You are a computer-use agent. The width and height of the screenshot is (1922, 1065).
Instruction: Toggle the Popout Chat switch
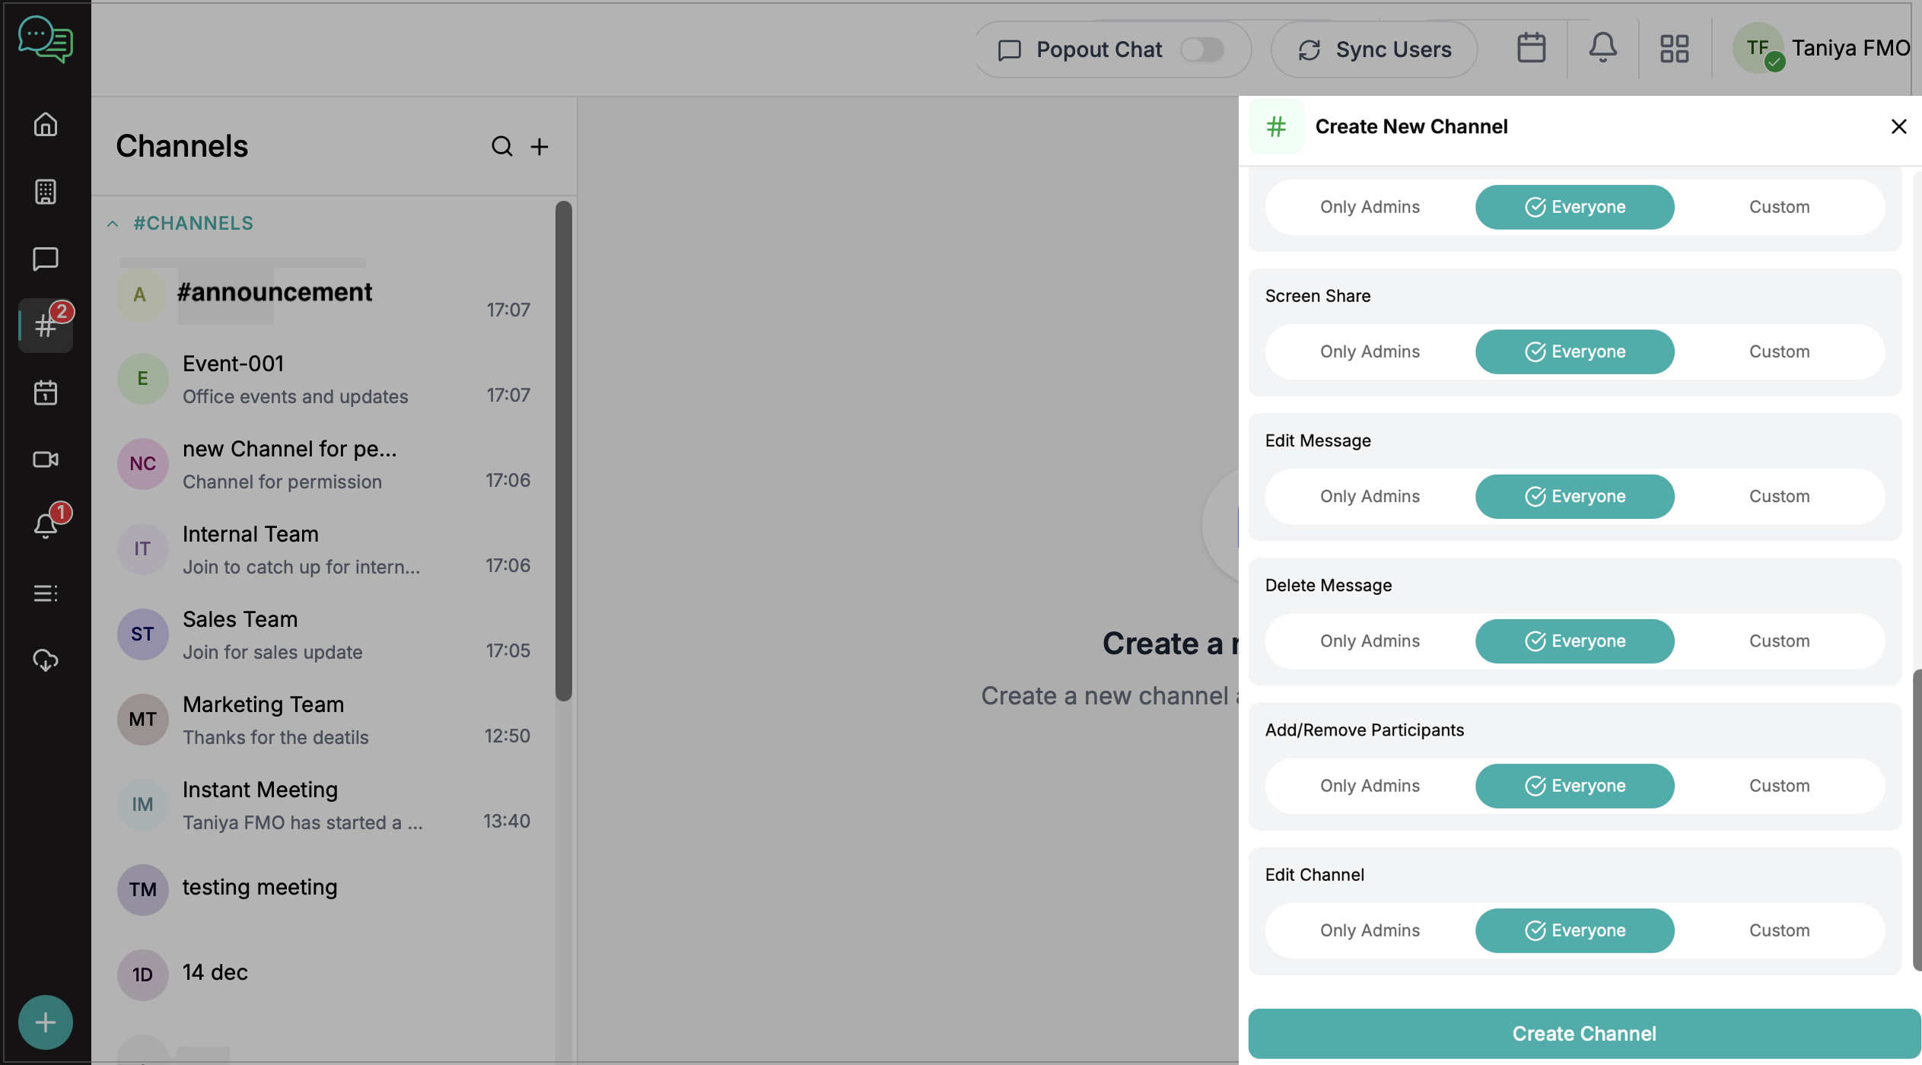[x=1202, y=49]
